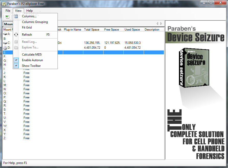Choose Calculate MD5 menu entry

35,54
